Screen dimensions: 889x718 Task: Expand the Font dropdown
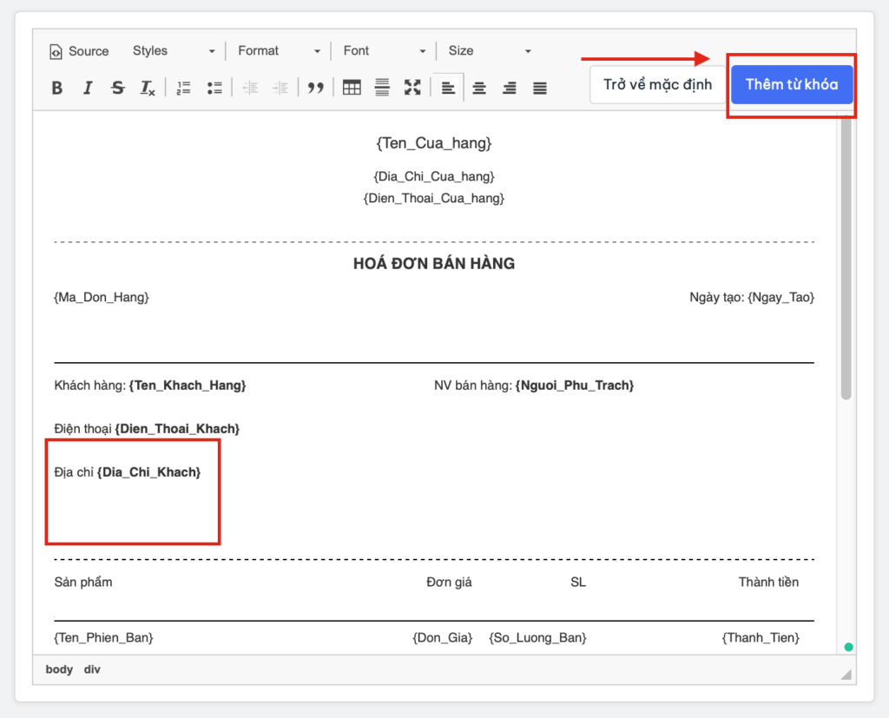pos(384,51)
